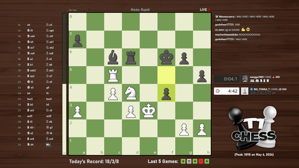Click nenggo1969's avatar picture
The width and height of the screenshot is (299, 168).
point(245,79)
